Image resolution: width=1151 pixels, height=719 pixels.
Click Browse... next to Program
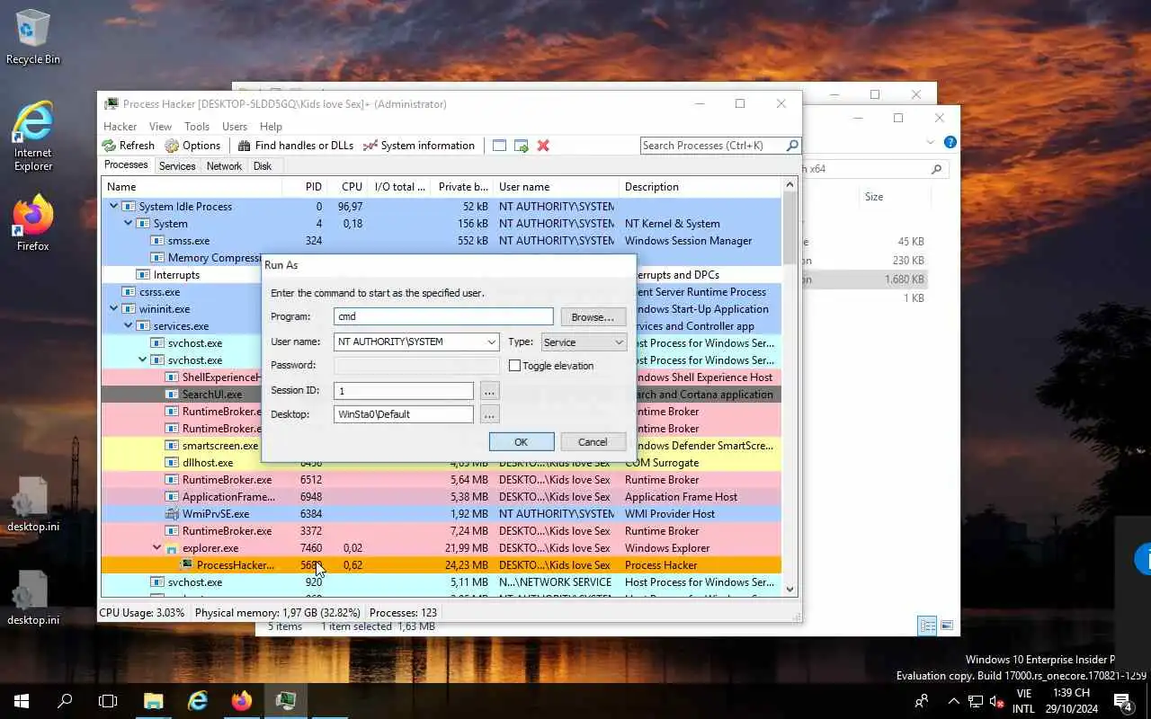click(593, 316)
